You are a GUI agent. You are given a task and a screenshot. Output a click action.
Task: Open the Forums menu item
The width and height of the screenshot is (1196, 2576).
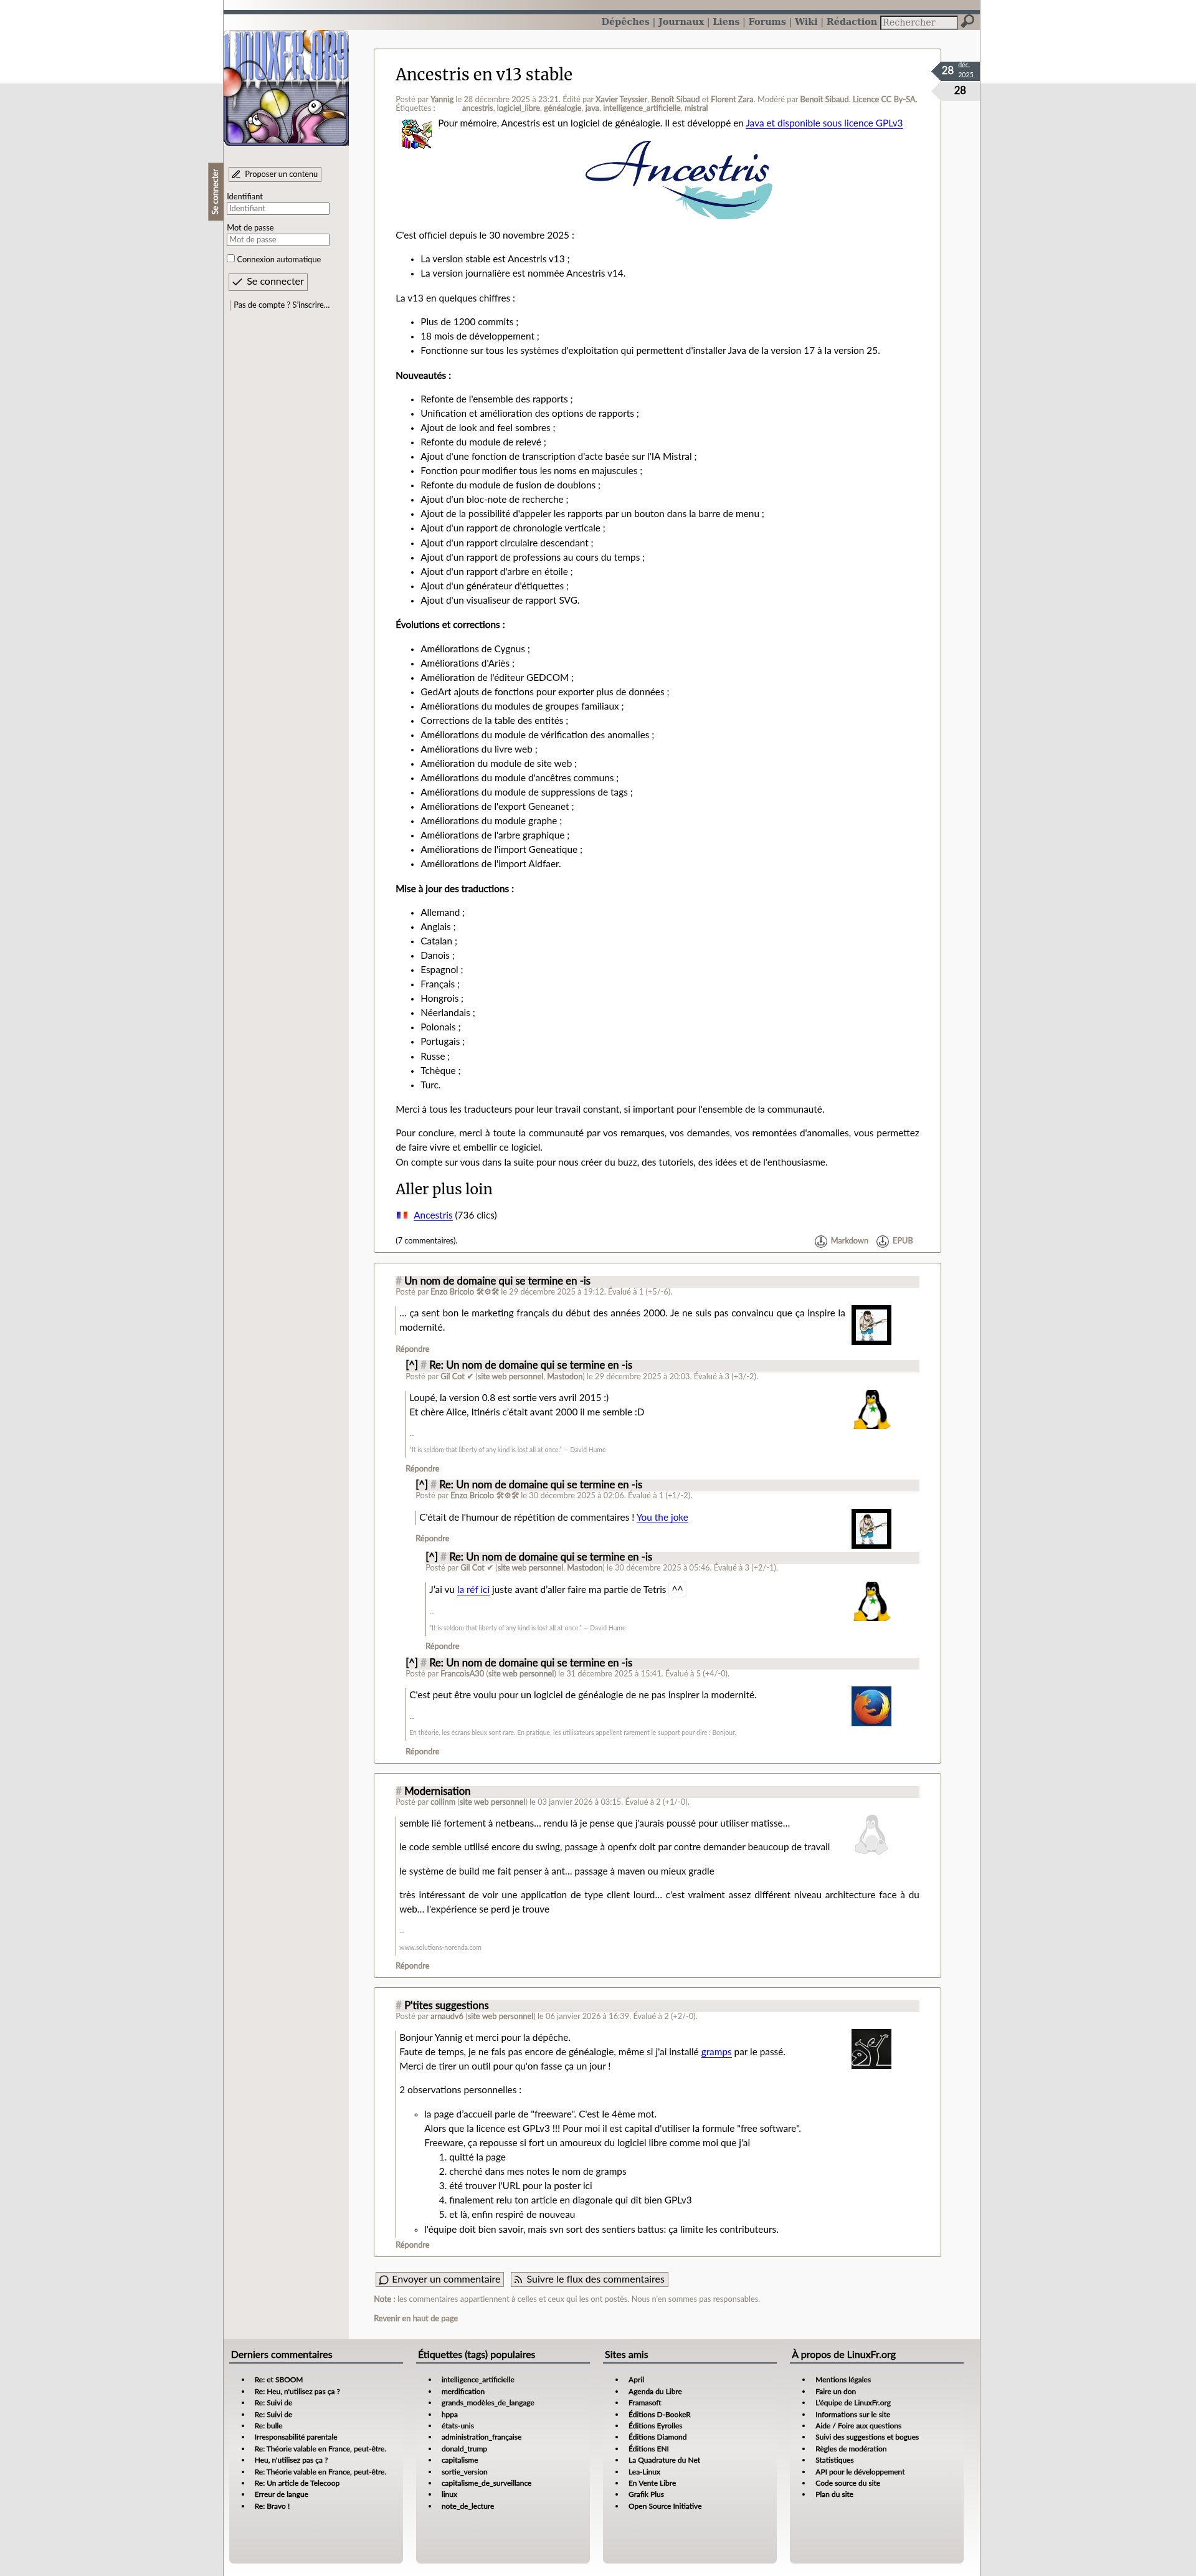(x=766, y=22)
